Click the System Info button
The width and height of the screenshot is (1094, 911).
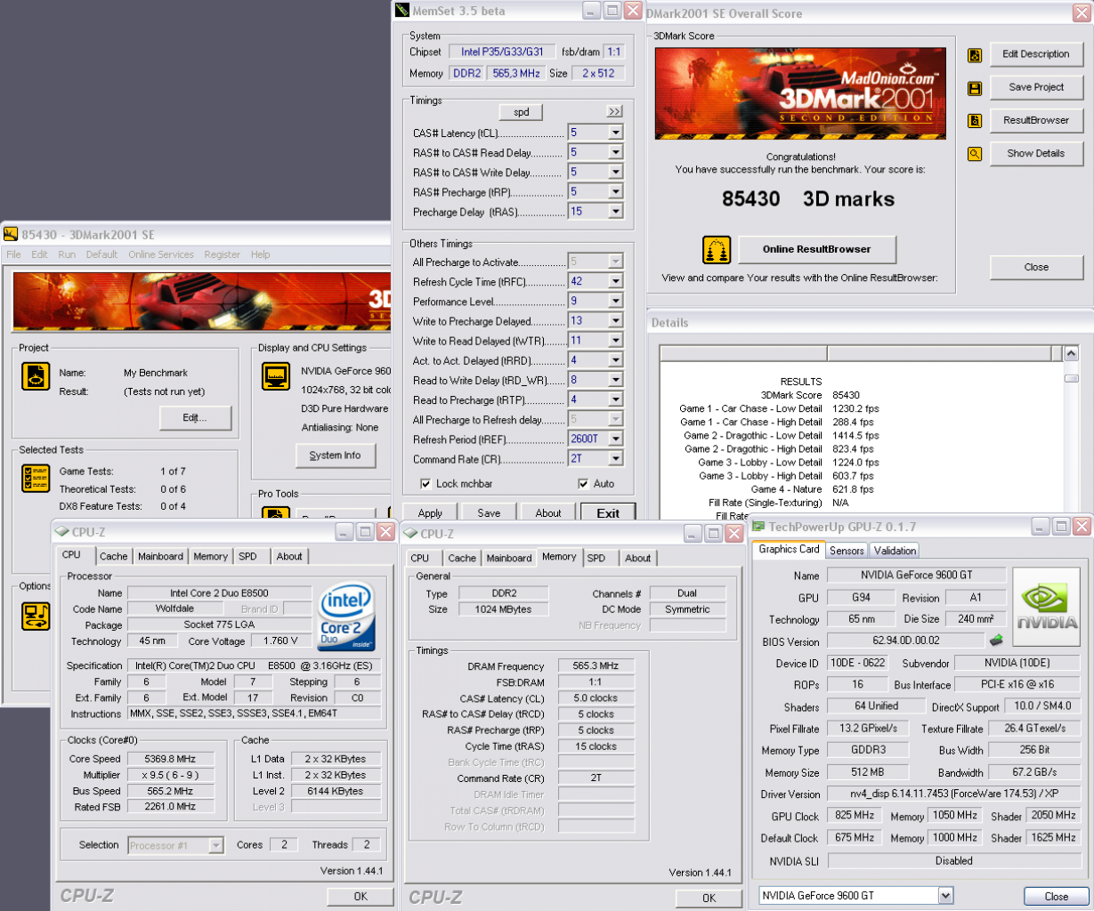(336, 455)
